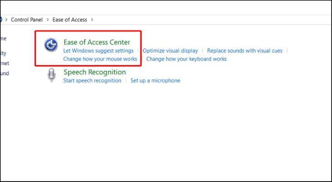Click Let Windows suggest settings
Image resolution: width=332 pixels, height=182 pixels.
(98, 51)
